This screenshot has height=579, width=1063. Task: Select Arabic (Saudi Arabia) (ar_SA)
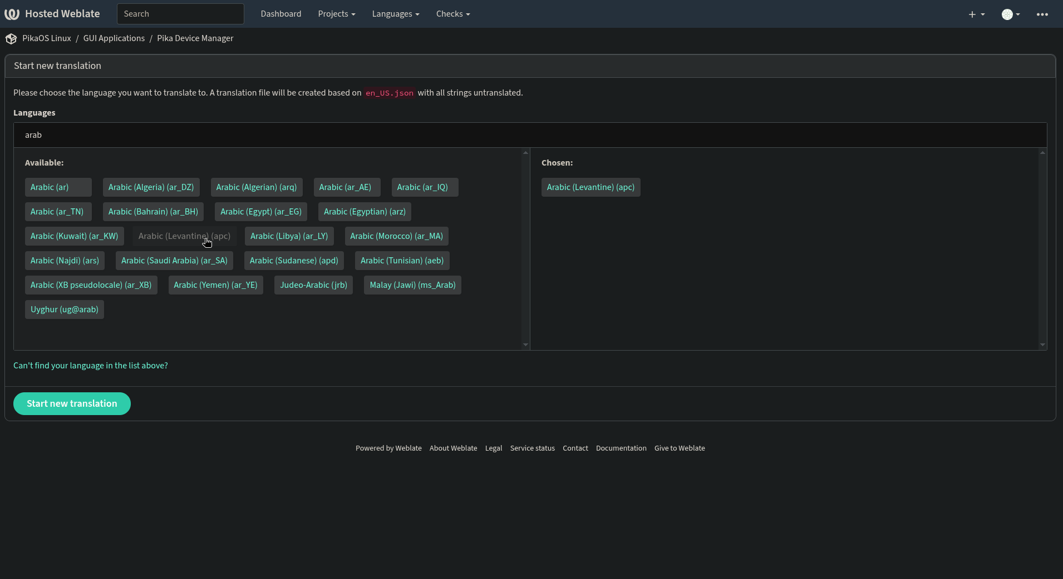point(175,261)
